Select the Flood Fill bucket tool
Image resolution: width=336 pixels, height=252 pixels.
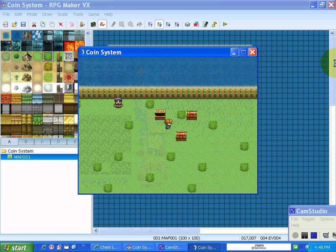point(139,24)
